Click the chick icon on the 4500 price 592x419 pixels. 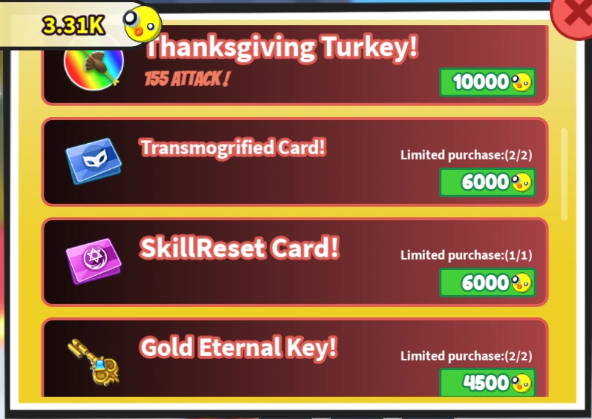click(x=522, y=383)
